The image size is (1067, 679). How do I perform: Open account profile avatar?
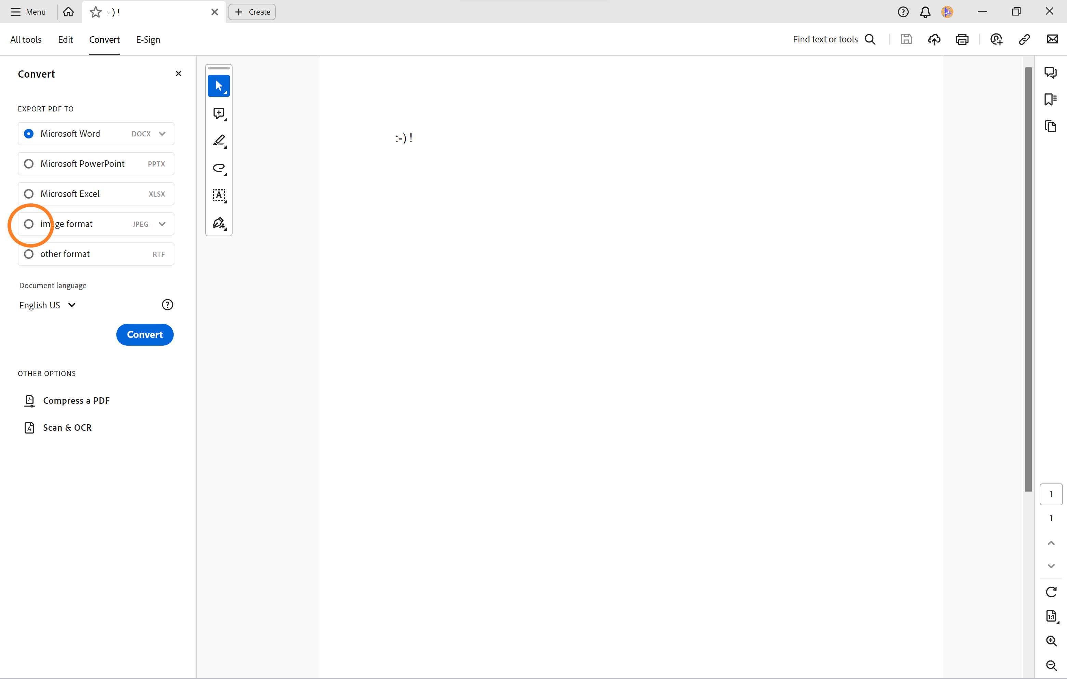coord(947,12)
